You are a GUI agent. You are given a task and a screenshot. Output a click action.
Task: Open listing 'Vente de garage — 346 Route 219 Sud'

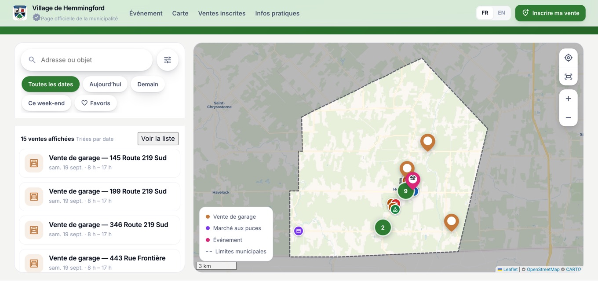pyautogui.click(x=99, y=230)
